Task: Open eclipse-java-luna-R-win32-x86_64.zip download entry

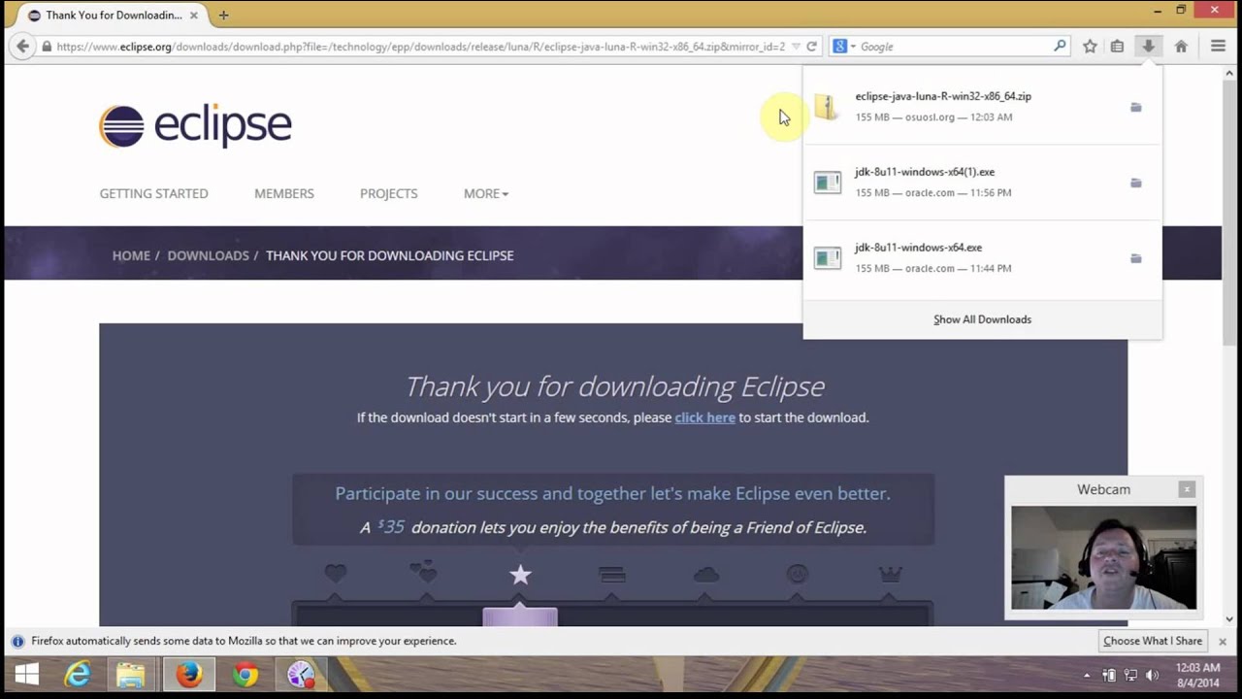Action: [982, 106]
